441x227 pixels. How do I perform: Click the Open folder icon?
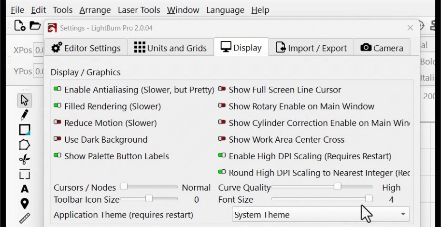[x=35, y=26]
